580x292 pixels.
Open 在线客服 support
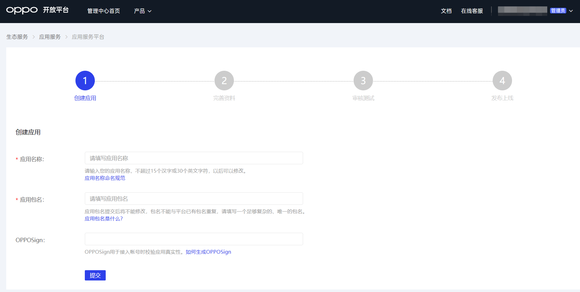472,11
